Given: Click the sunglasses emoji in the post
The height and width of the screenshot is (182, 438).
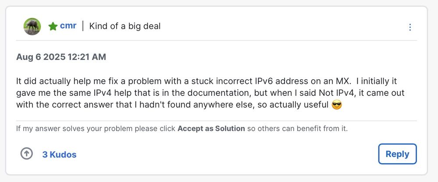Looking at the screenshot, I should pyautogui.click(x=337, y=105).
